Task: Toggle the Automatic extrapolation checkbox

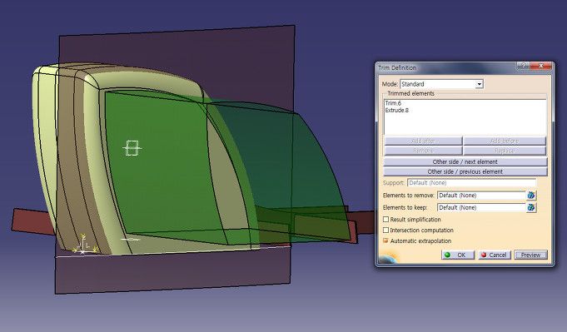Action: click(385, 240)
